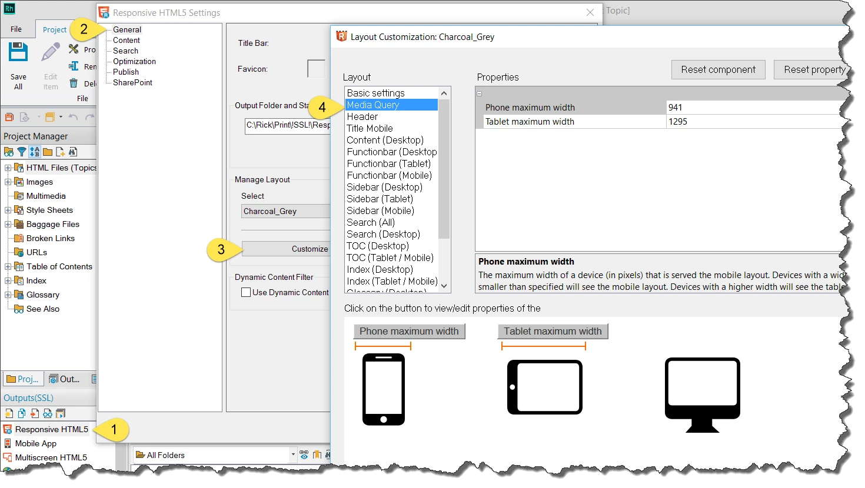Open the Project ribbon tab
This screenshot has width=865, height=488.
click(x=55, y=29)
